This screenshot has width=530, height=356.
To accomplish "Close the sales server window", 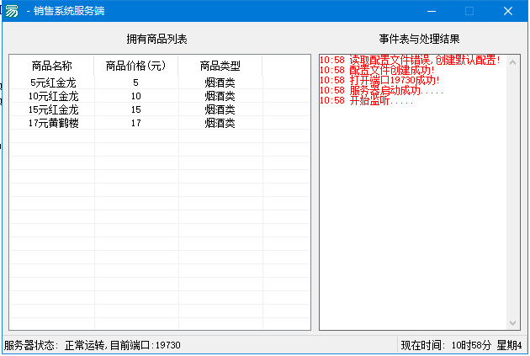I will [508, 11].
